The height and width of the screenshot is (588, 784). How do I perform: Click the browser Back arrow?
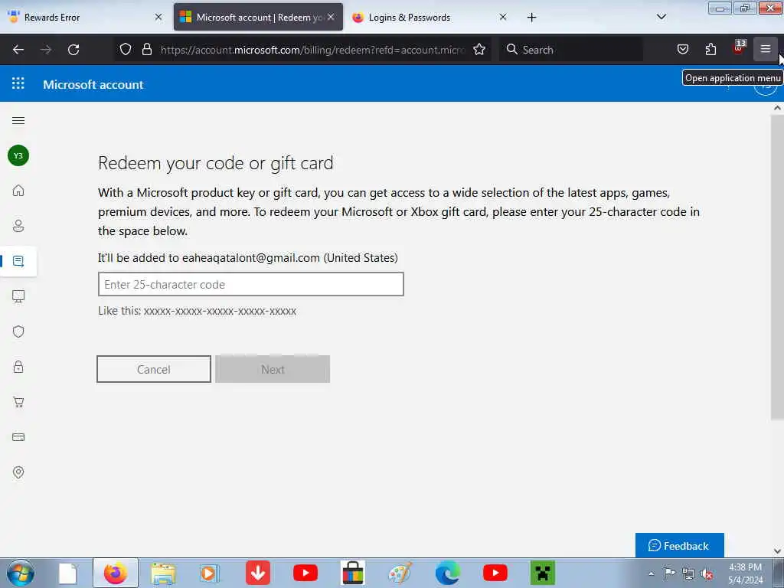tap(18, 50)
